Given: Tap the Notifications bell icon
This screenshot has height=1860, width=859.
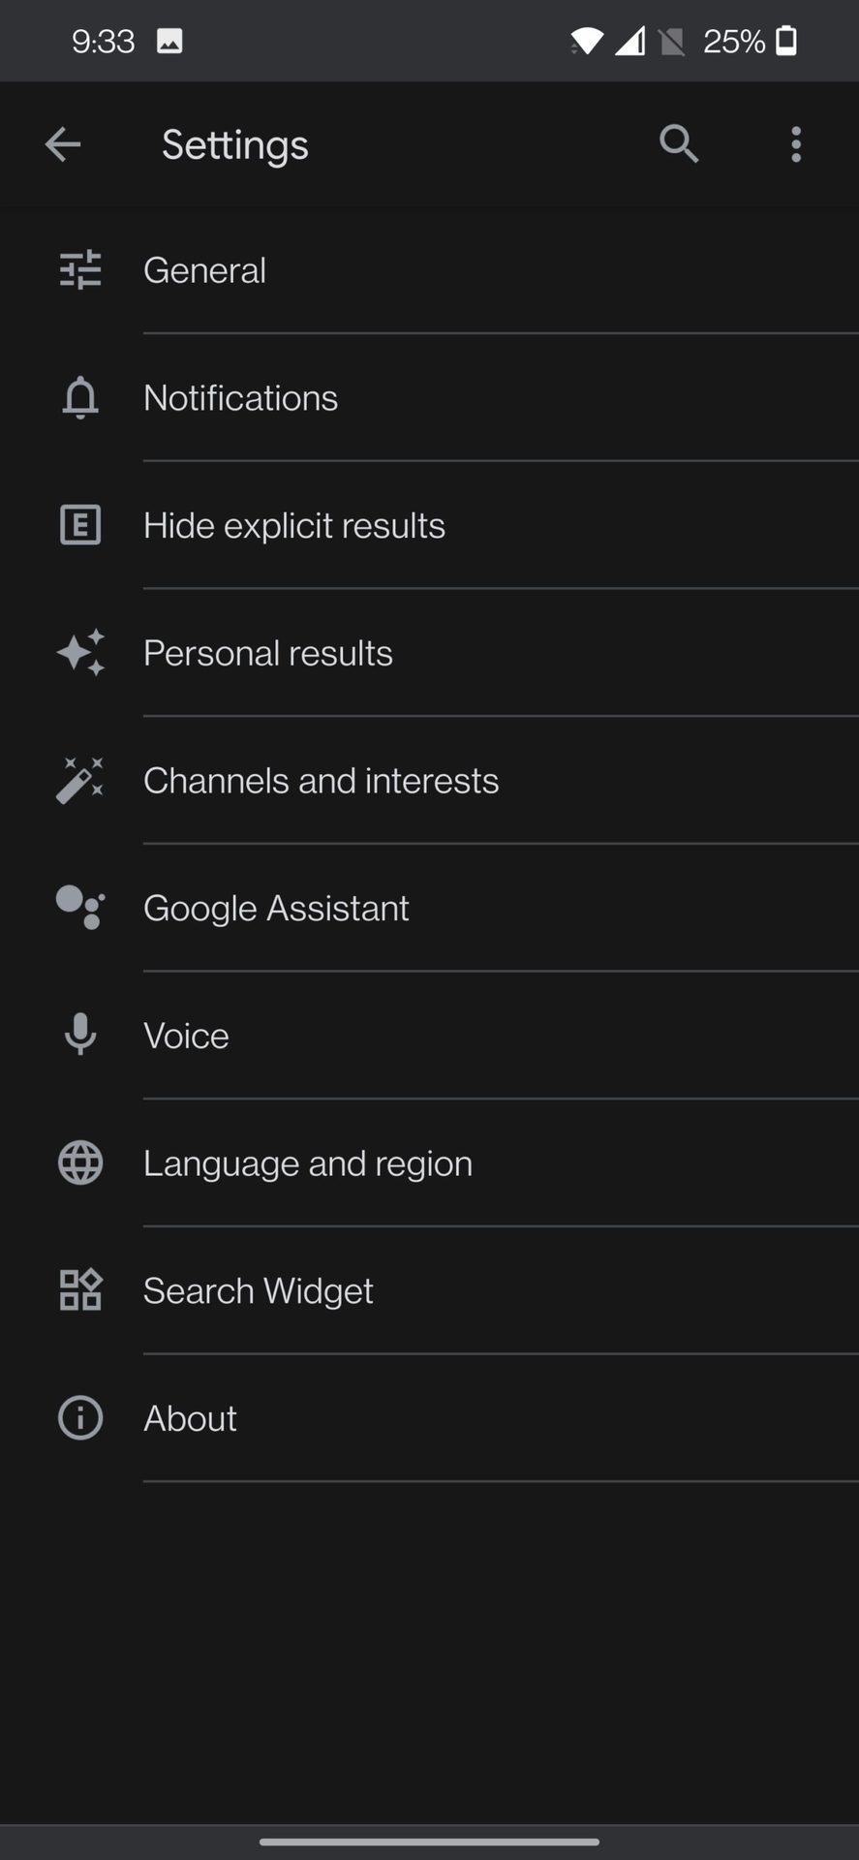Looking at the screenshot, I should click(80, 398).
